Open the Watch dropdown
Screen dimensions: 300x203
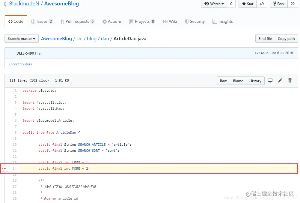(x=214, y=4)
